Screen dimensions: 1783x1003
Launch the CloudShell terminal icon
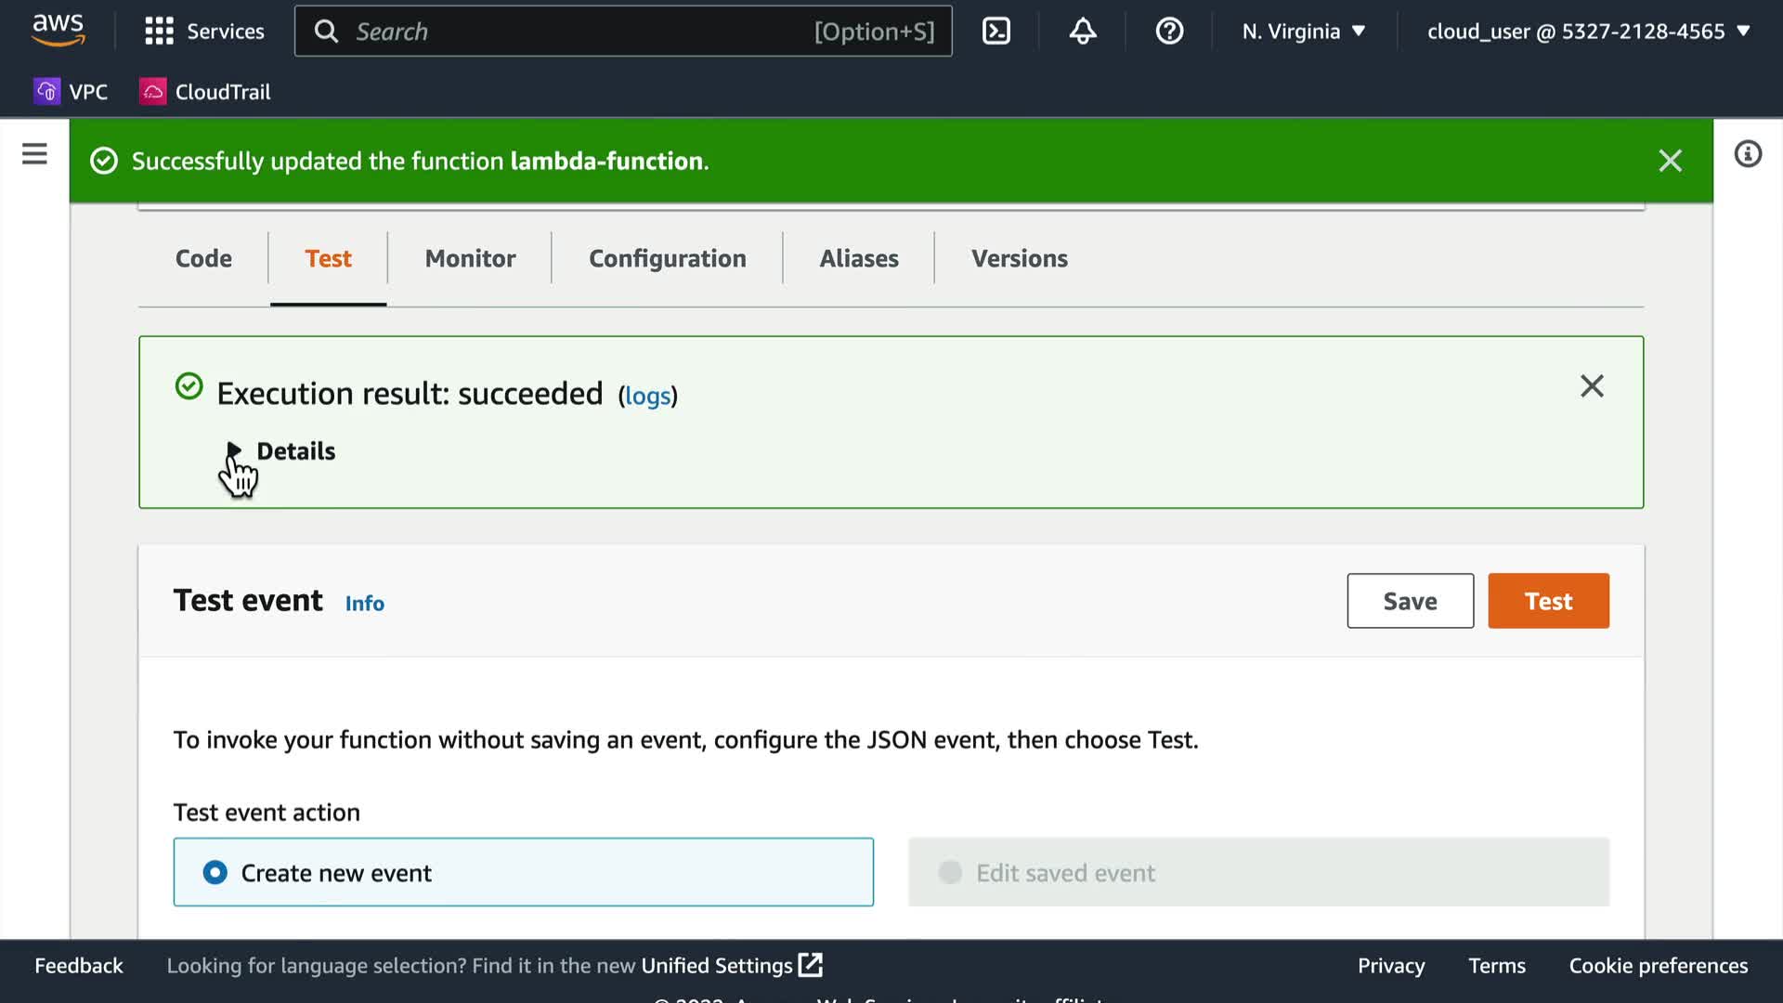[x=996, y=31]
